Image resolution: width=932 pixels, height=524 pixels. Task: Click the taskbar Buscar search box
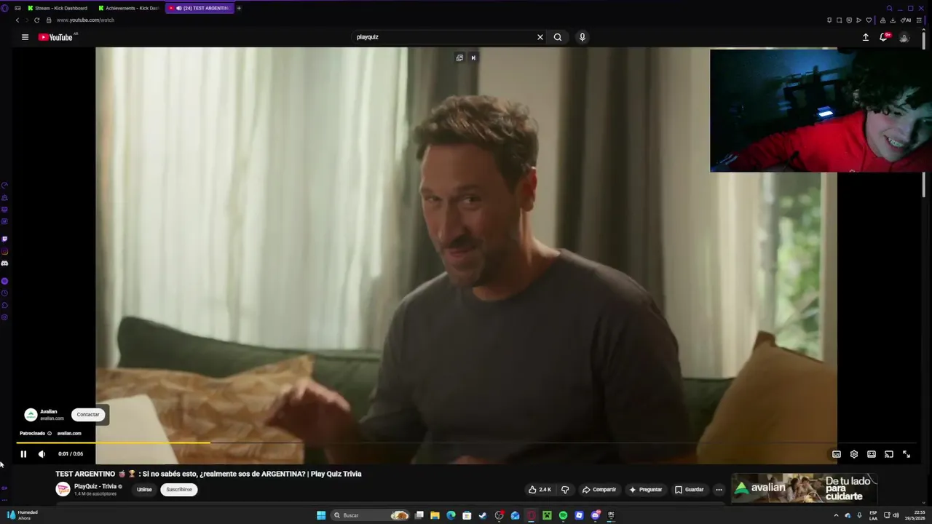pos(371,515)
